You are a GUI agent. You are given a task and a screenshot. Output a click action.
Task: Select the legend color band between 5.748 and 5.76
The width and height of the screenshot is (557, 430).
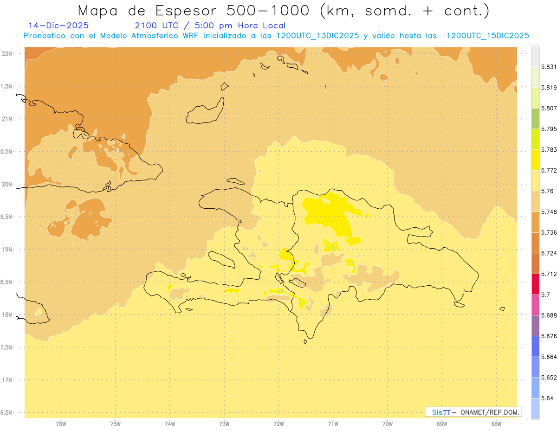[535, 201]
